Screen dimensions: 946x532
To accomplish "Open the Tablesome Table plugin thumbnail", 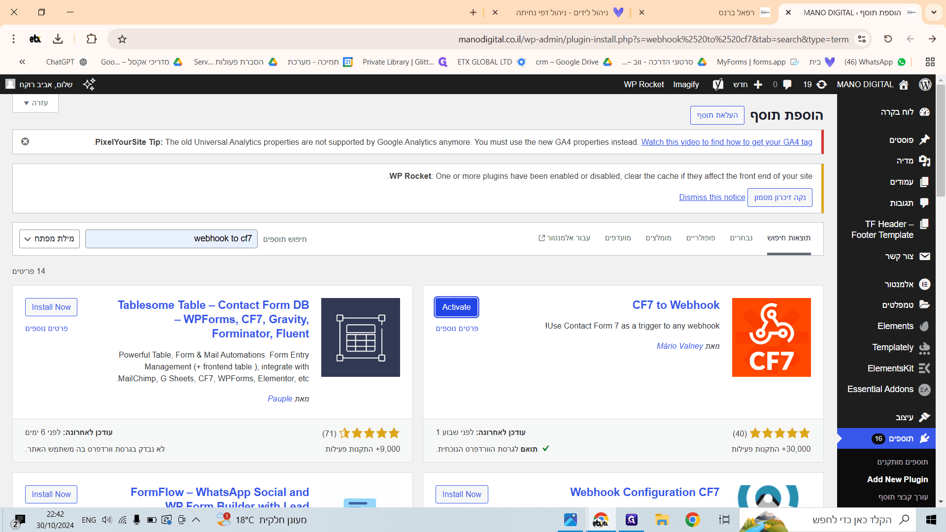I will [361, 337].
